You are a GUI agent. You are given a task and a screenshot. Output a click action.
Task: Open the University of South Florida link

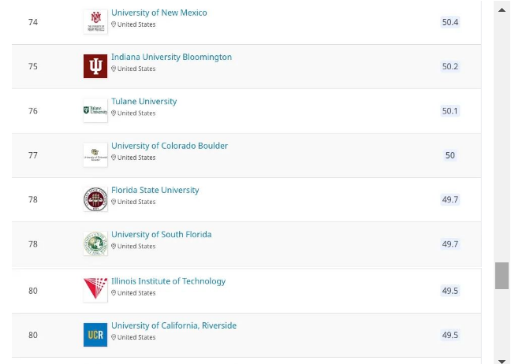[162, 235]
